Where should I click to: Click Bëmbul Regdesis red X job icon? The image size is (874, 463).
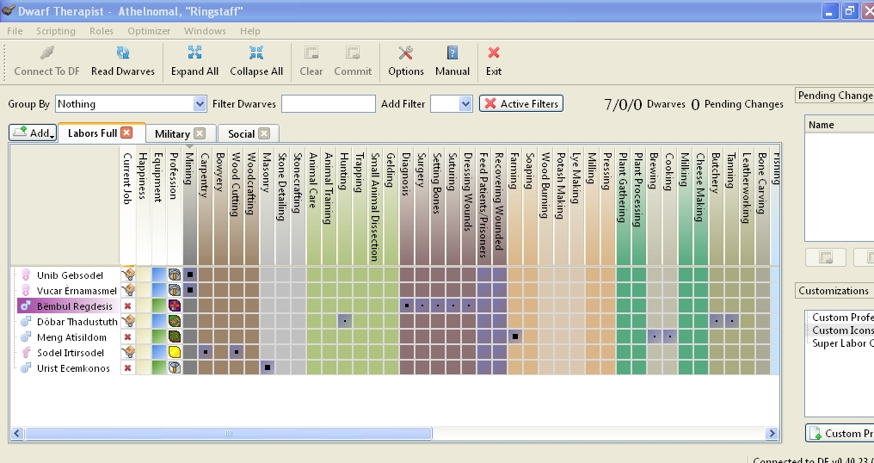click(x=127, y=306)
